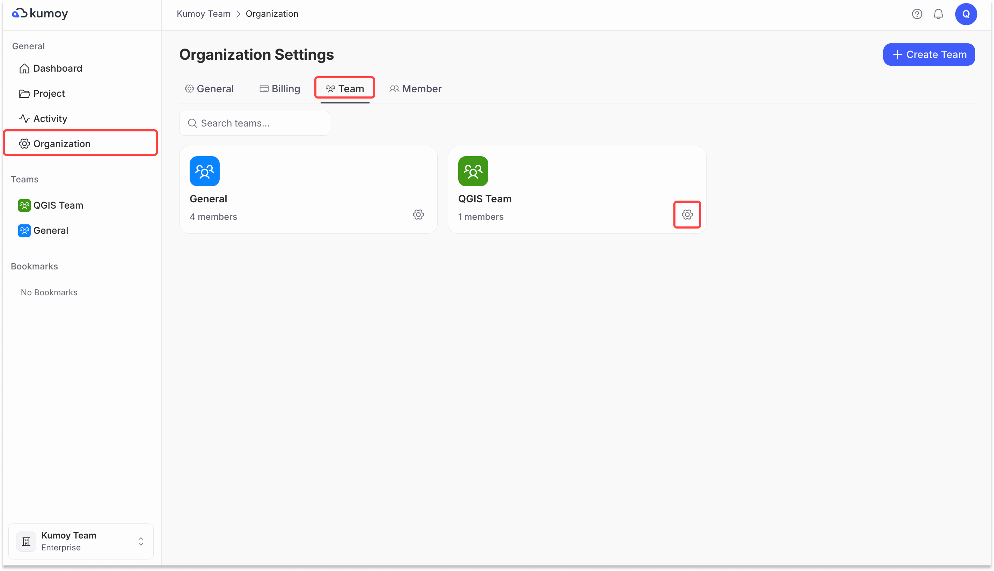Open settings gear on the QGIS Team card

click(x=687, y=215)
